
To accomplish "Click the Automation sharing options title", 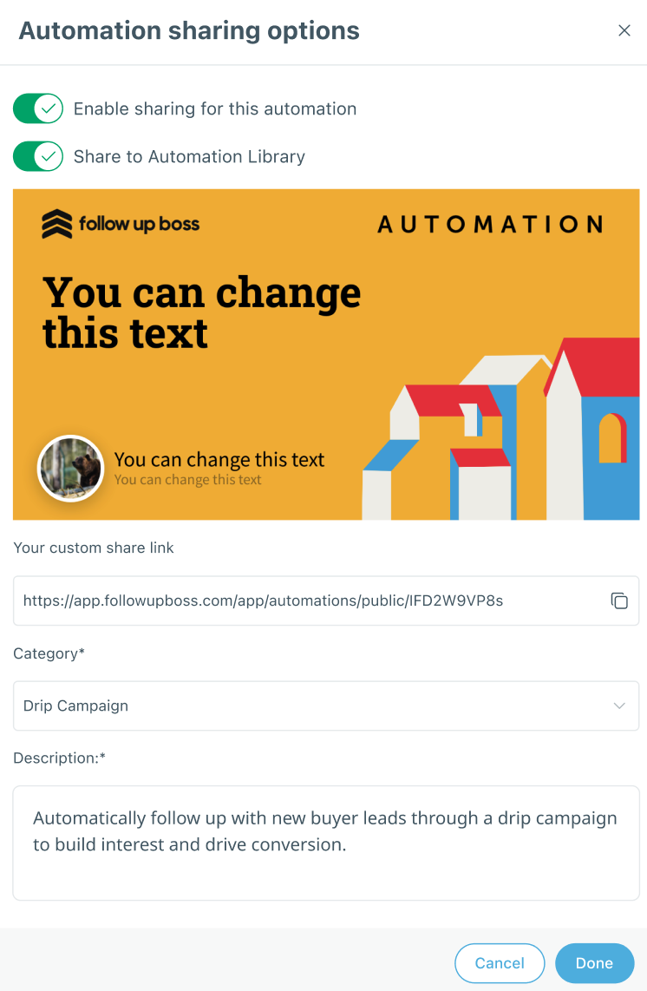I will (189, 30).
